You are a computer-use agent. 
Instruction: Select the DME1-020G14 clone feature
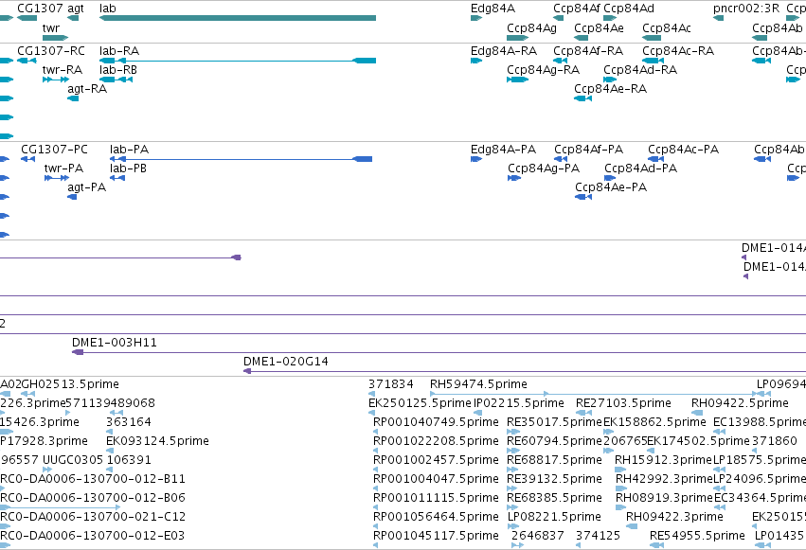tap(525, 371)
